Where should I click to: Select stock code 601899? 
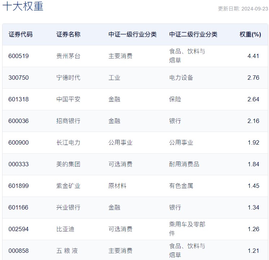(18, 186)
